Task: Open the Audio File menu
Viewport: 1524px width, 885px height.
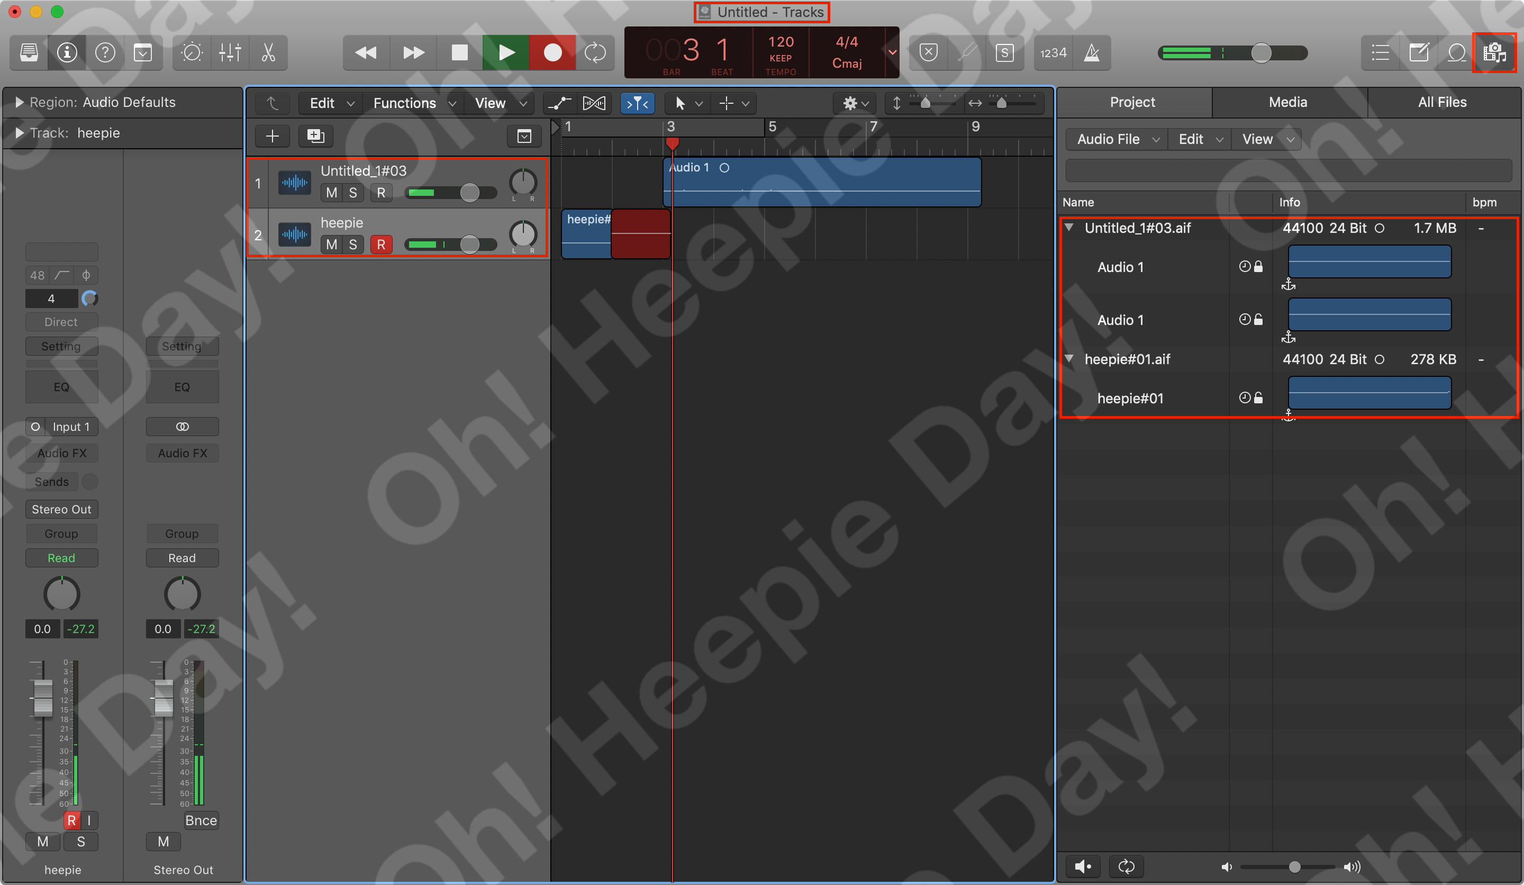Action: click(x=1117, y=139)
